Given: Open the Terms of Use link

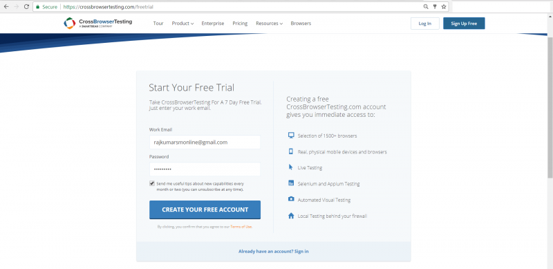Looking at the screenshot, I should (x=241, y=227).
